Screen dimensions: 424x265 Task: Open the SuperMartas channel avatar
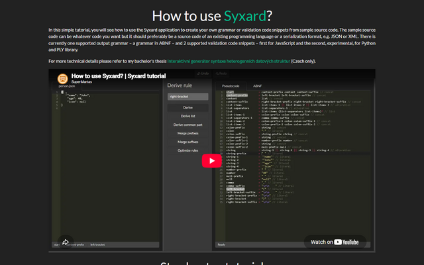[63, 79]
